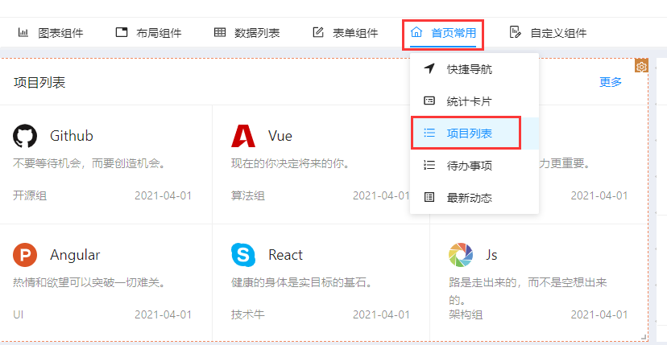Click the table grid icon beside 数据列表
This screenshot has height=345, width=667.
coord(219,32)
